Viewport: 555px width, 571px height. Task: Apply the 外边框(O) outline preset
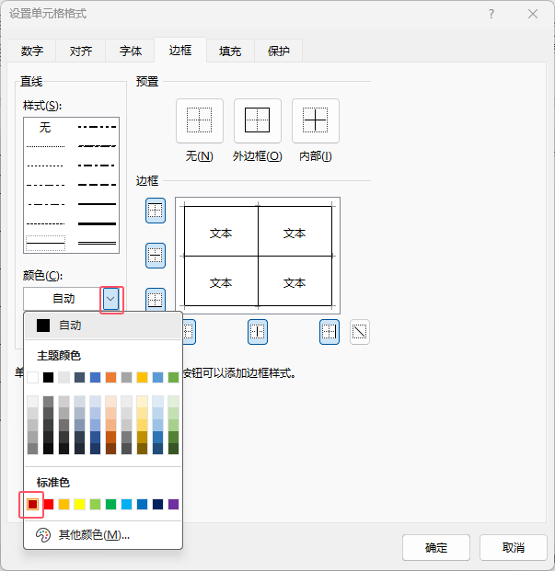[x=258, y=120]
